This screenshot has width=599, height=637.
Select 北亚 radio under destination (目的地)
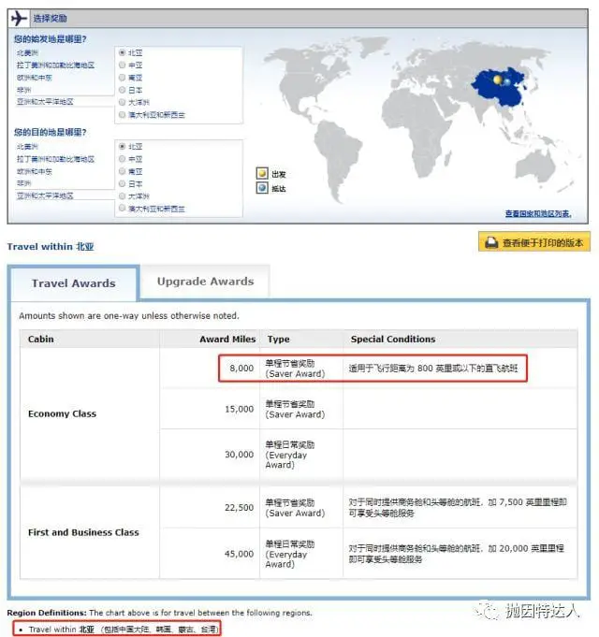click(x=122, y=146)
